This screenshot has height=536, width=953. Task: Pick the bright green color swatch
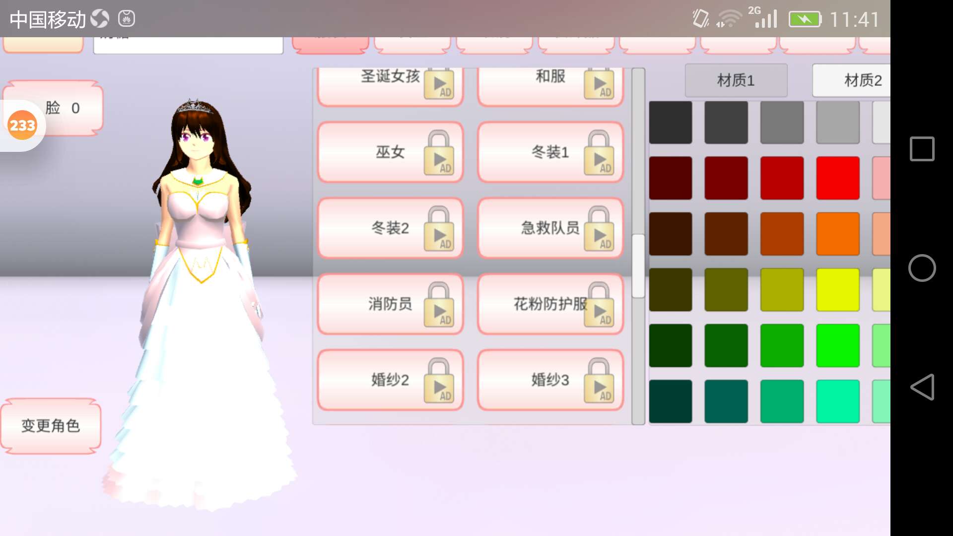point(837,345)
